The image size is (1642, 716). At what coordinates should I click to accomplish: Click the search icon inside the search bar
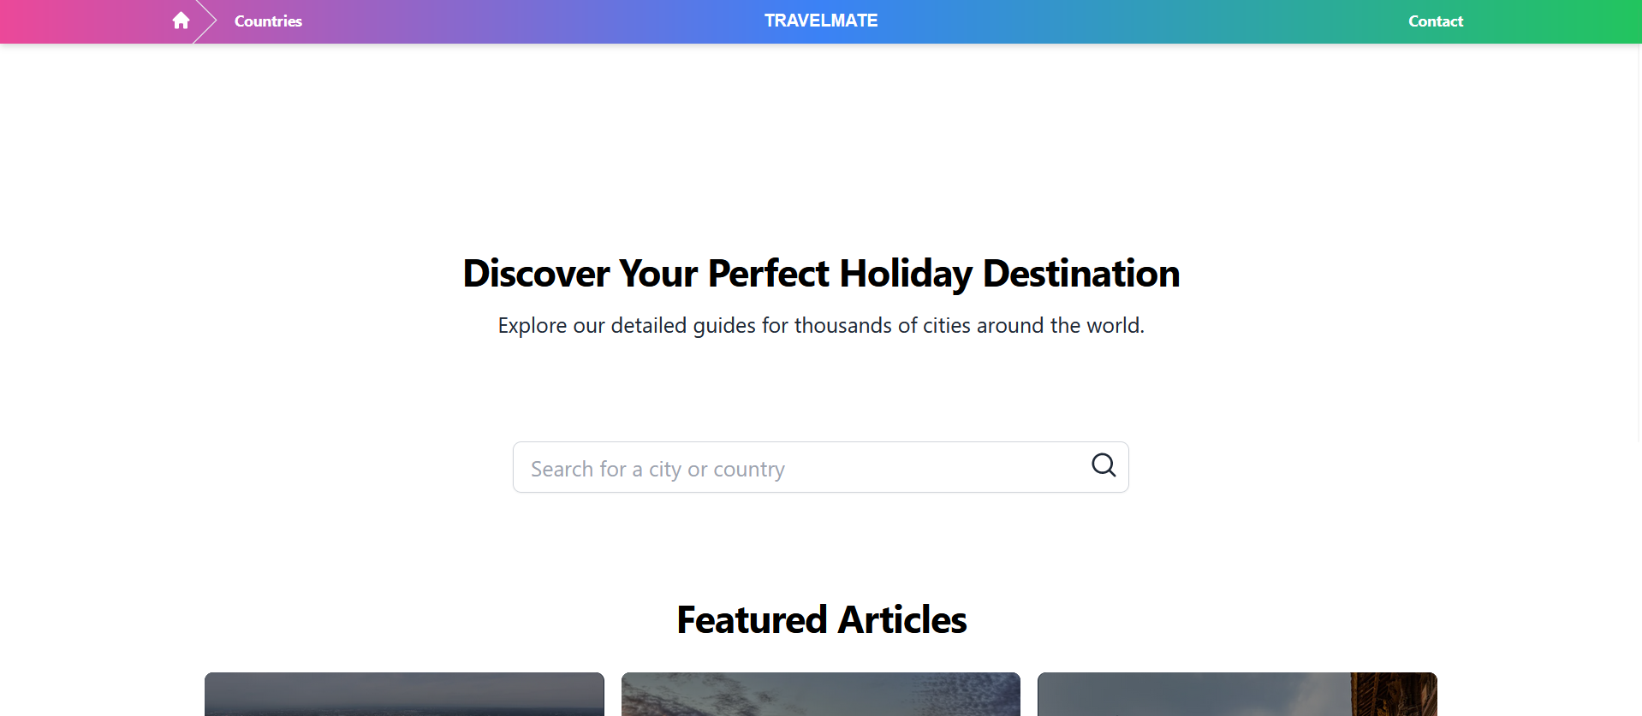(x=1103, y=465)
